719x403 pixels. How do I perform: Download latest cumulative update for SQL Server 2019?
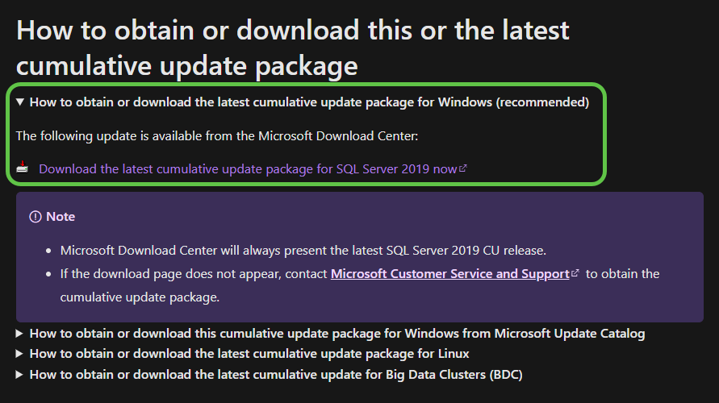[x=248, y=169]
